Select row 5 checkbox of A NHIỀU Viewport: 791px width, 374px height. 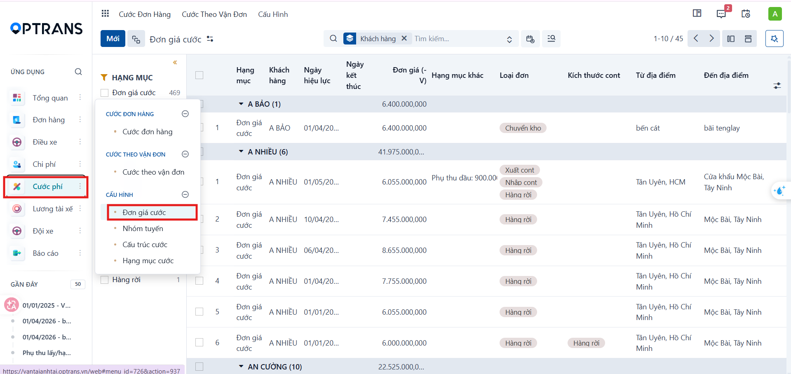(200, 312)
